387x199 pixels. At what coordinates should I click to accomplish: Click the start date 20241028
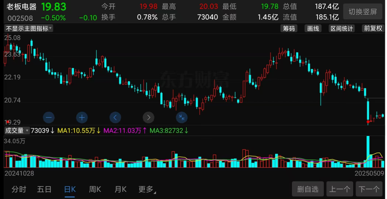19,173
